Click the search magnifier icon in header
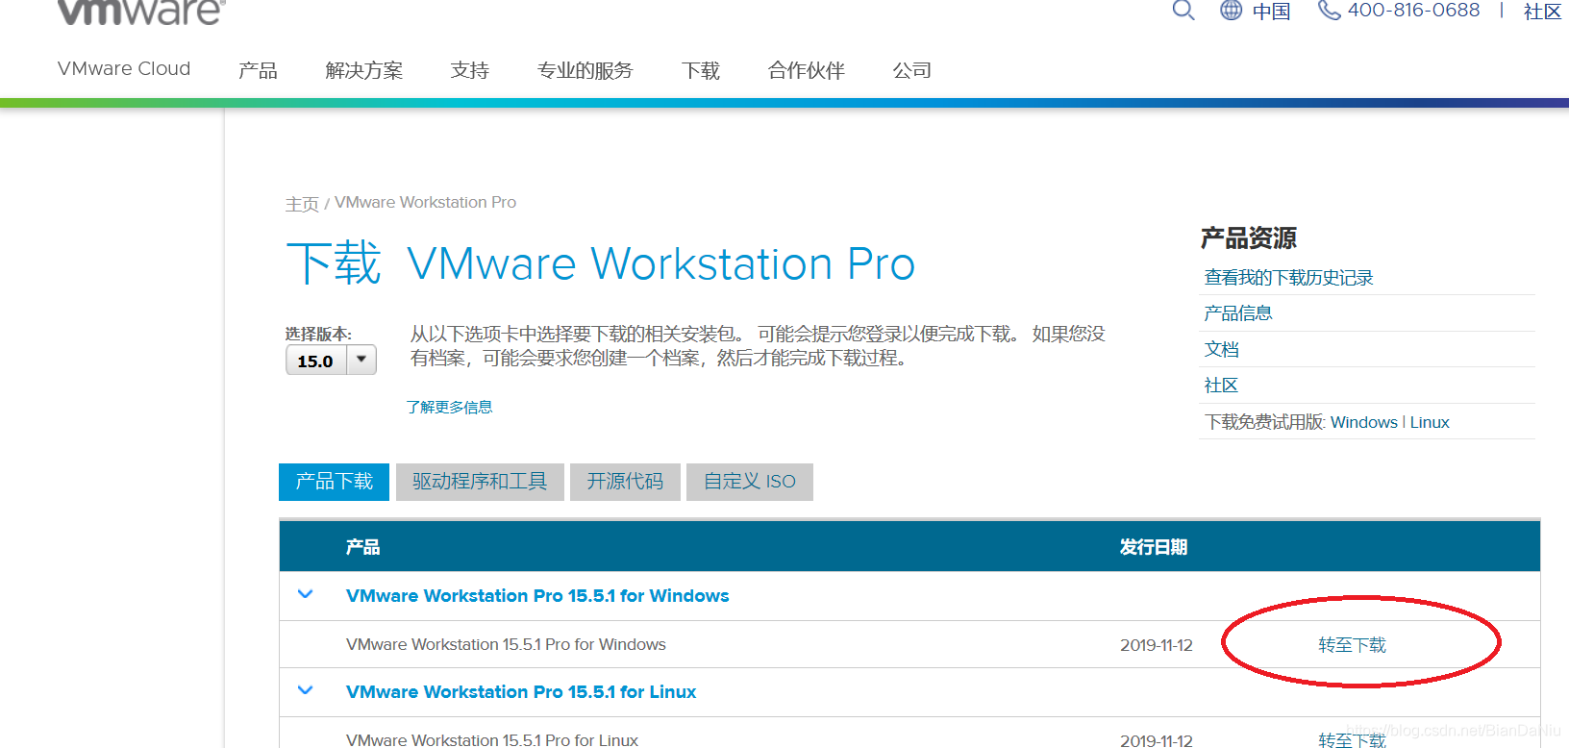Screen dimensions: 1569x748 click(1183, 10)
